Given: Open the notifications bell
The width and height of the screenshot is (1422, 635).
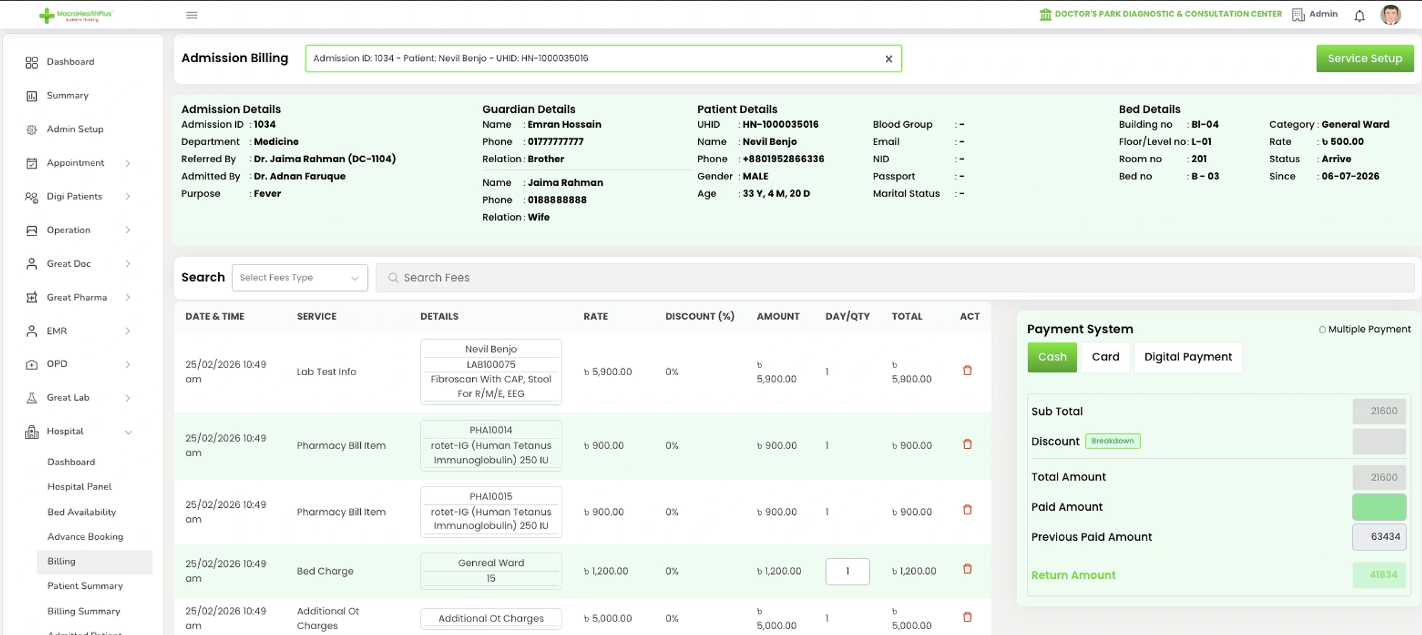Looking at the screenshot, I should (x=1359, y=15).
